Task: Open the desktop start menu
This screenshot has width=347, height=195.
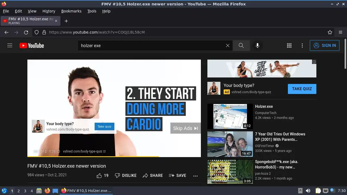Action: (4, 191)
